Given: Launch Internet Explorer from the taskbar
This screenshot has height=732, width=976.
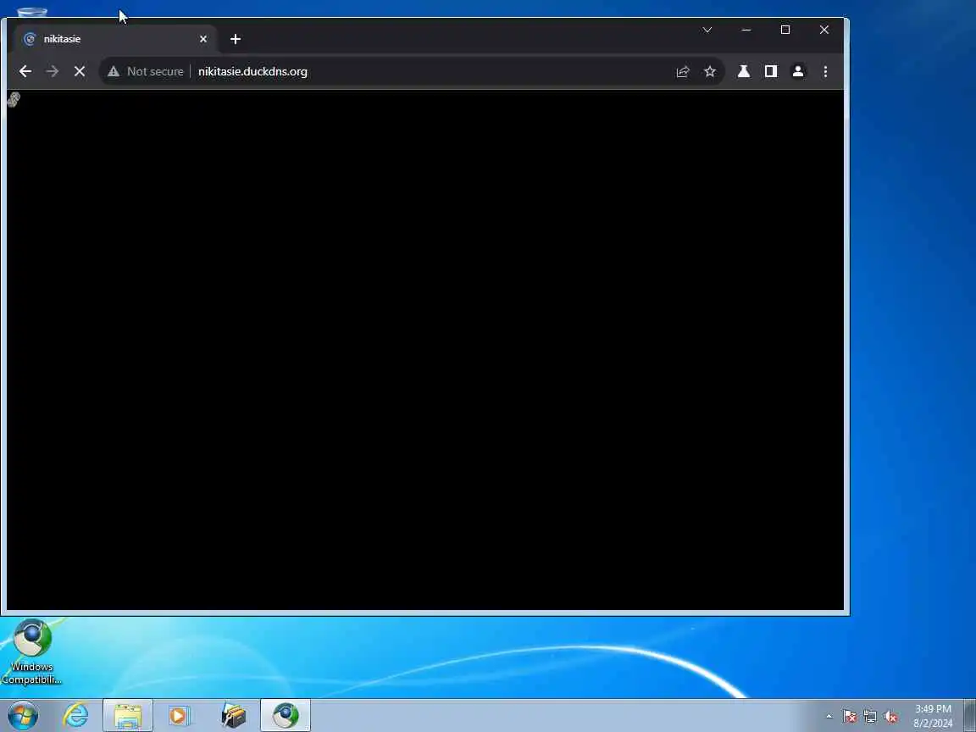Looking at the screenshot, I should [76, 715].
